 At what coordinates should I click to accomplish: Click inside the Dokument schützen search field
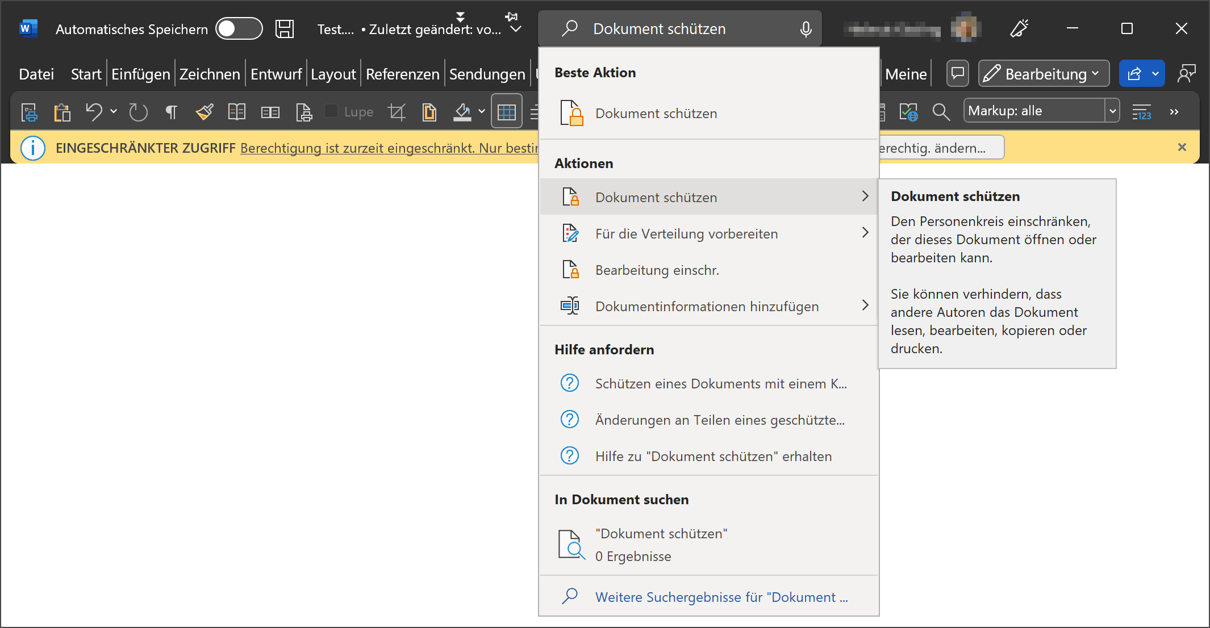click(x=682, y=29)
